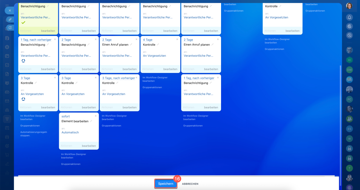
Task: Open 'Automatisch' recipient selector
Action: 70,132
